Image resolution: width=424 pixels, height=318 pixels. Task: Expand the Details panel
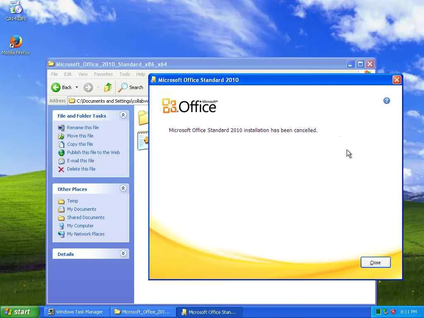click(x=123, y=253)
